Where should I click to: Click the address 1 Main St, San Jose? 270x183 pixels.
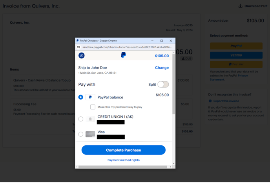click(x=97, y=73)
